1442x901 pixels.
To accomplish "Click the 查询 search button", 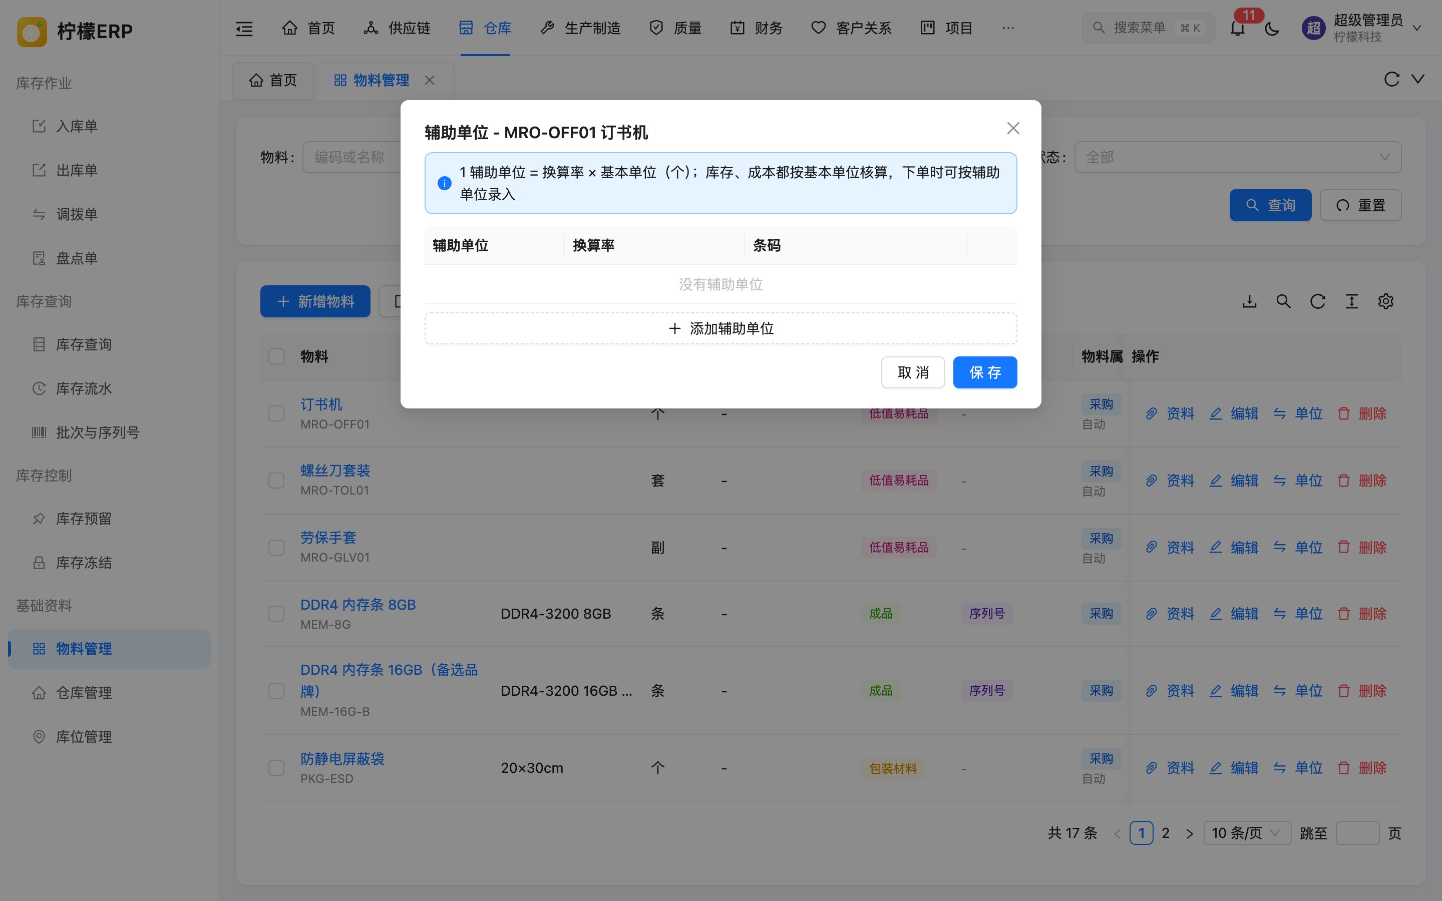I will [1270, 206].
